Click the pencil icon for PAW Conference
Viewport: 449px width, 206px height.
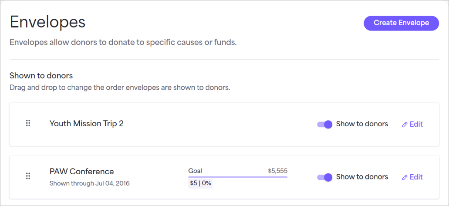click(x=405, y=177)
